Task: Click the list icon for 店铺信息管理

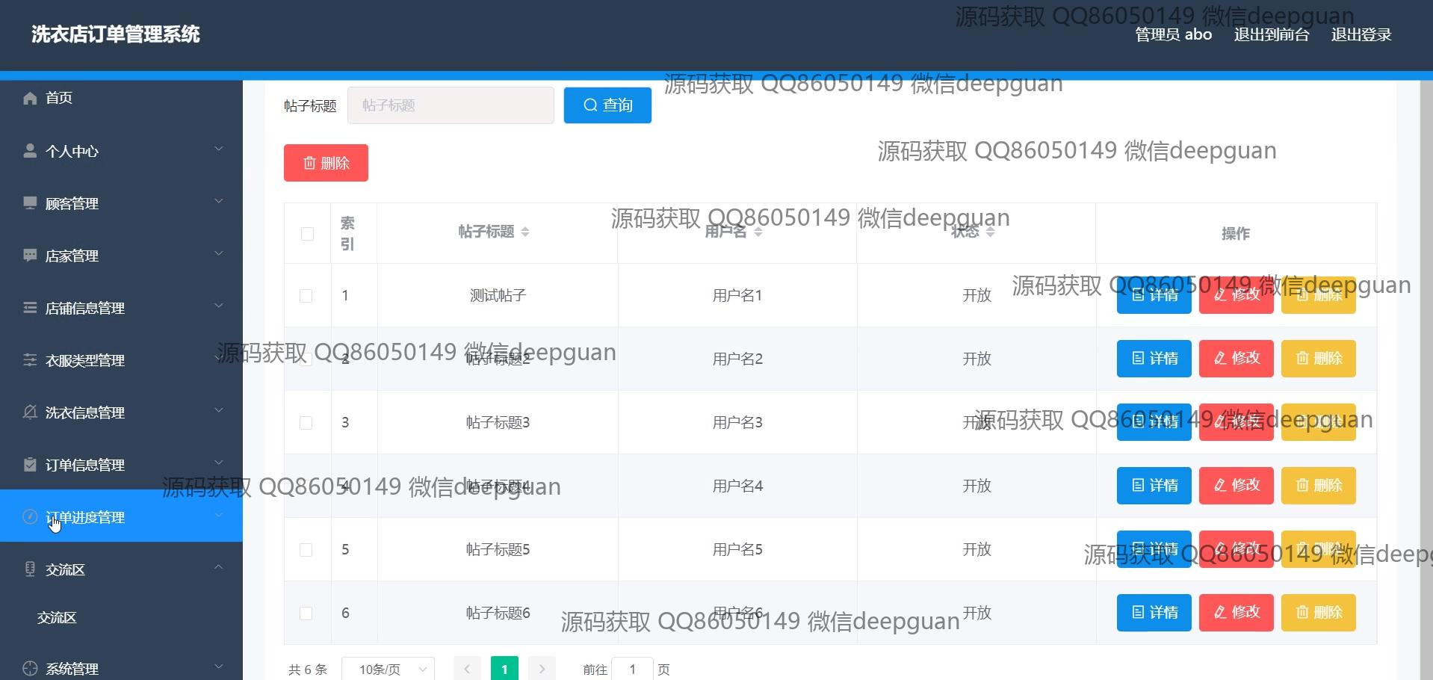Action: tap(30, 308)
